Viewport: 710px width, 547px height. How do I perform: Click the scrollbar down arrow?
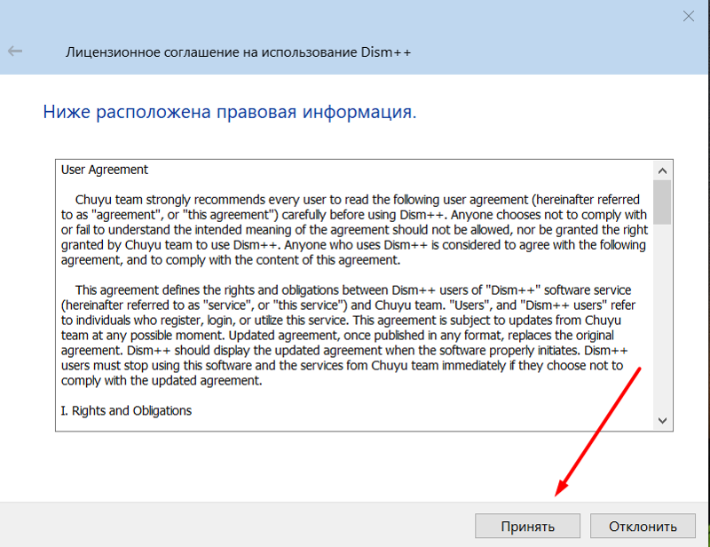[662, 421]
